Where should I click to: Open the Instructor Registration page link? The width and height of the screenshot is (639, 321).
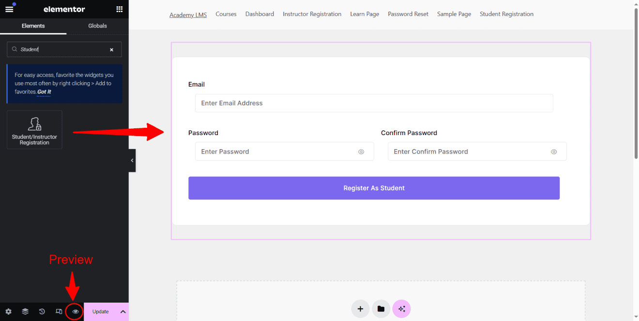312,14
